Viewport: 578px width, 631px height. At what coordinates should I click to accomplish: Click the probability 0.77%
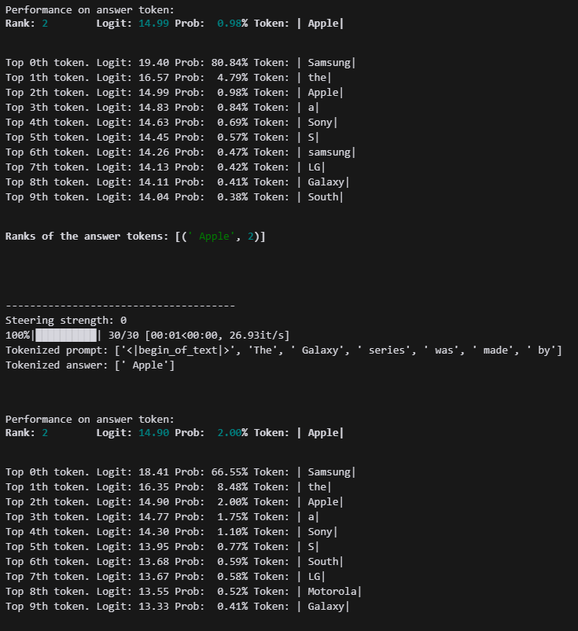pos(233,546)
